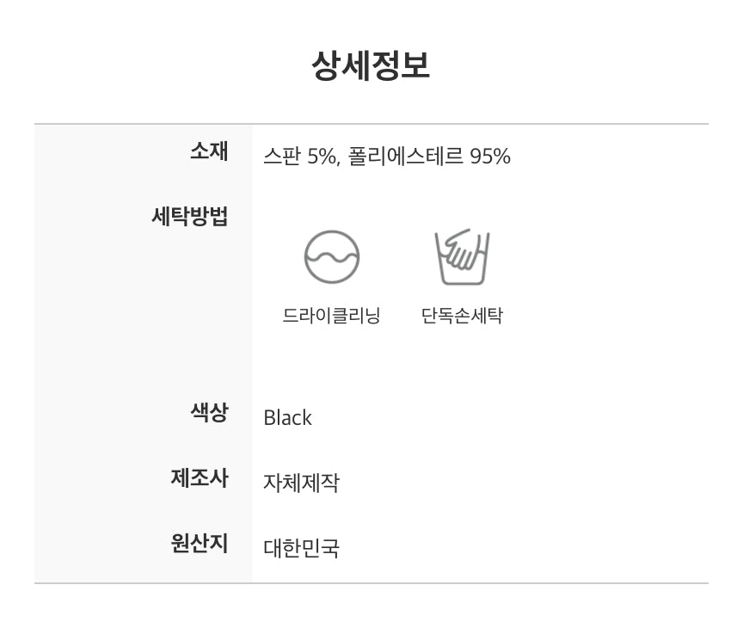The width and height of the screenshot is (743, 628).
Task: Click the 대한민국 origin value
Action: (x=301, y=548)
